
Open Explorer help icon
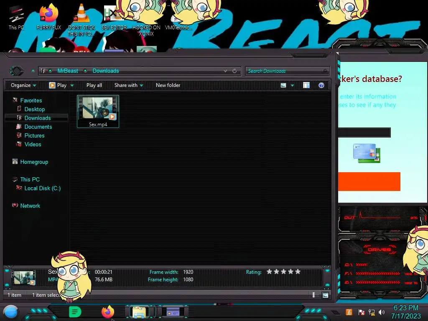(321, 85)
